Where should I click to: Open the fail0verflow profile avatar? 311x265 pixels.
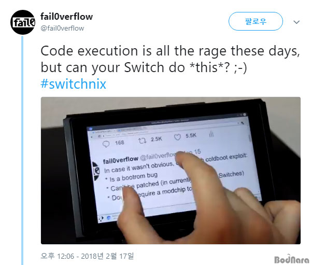pyautogui.click(x=23, y=22)
